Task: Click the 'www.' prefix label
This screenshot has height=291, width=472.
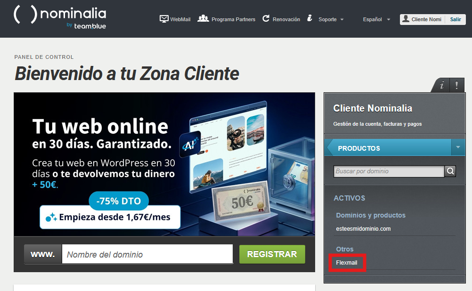Action: point(43,254)
